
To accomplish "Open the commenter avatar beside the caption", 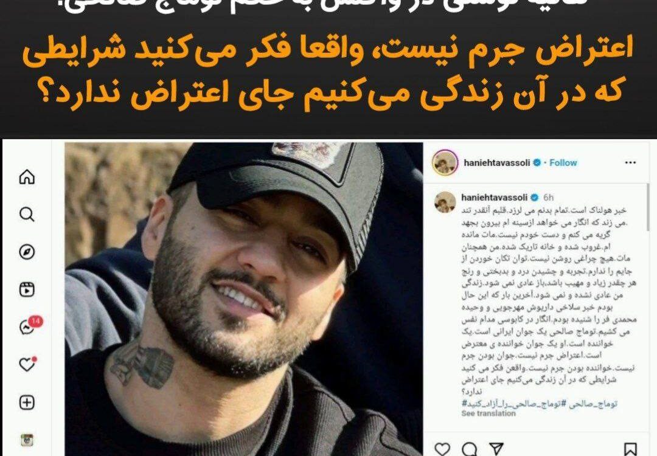I will click(x=445, y=202).
